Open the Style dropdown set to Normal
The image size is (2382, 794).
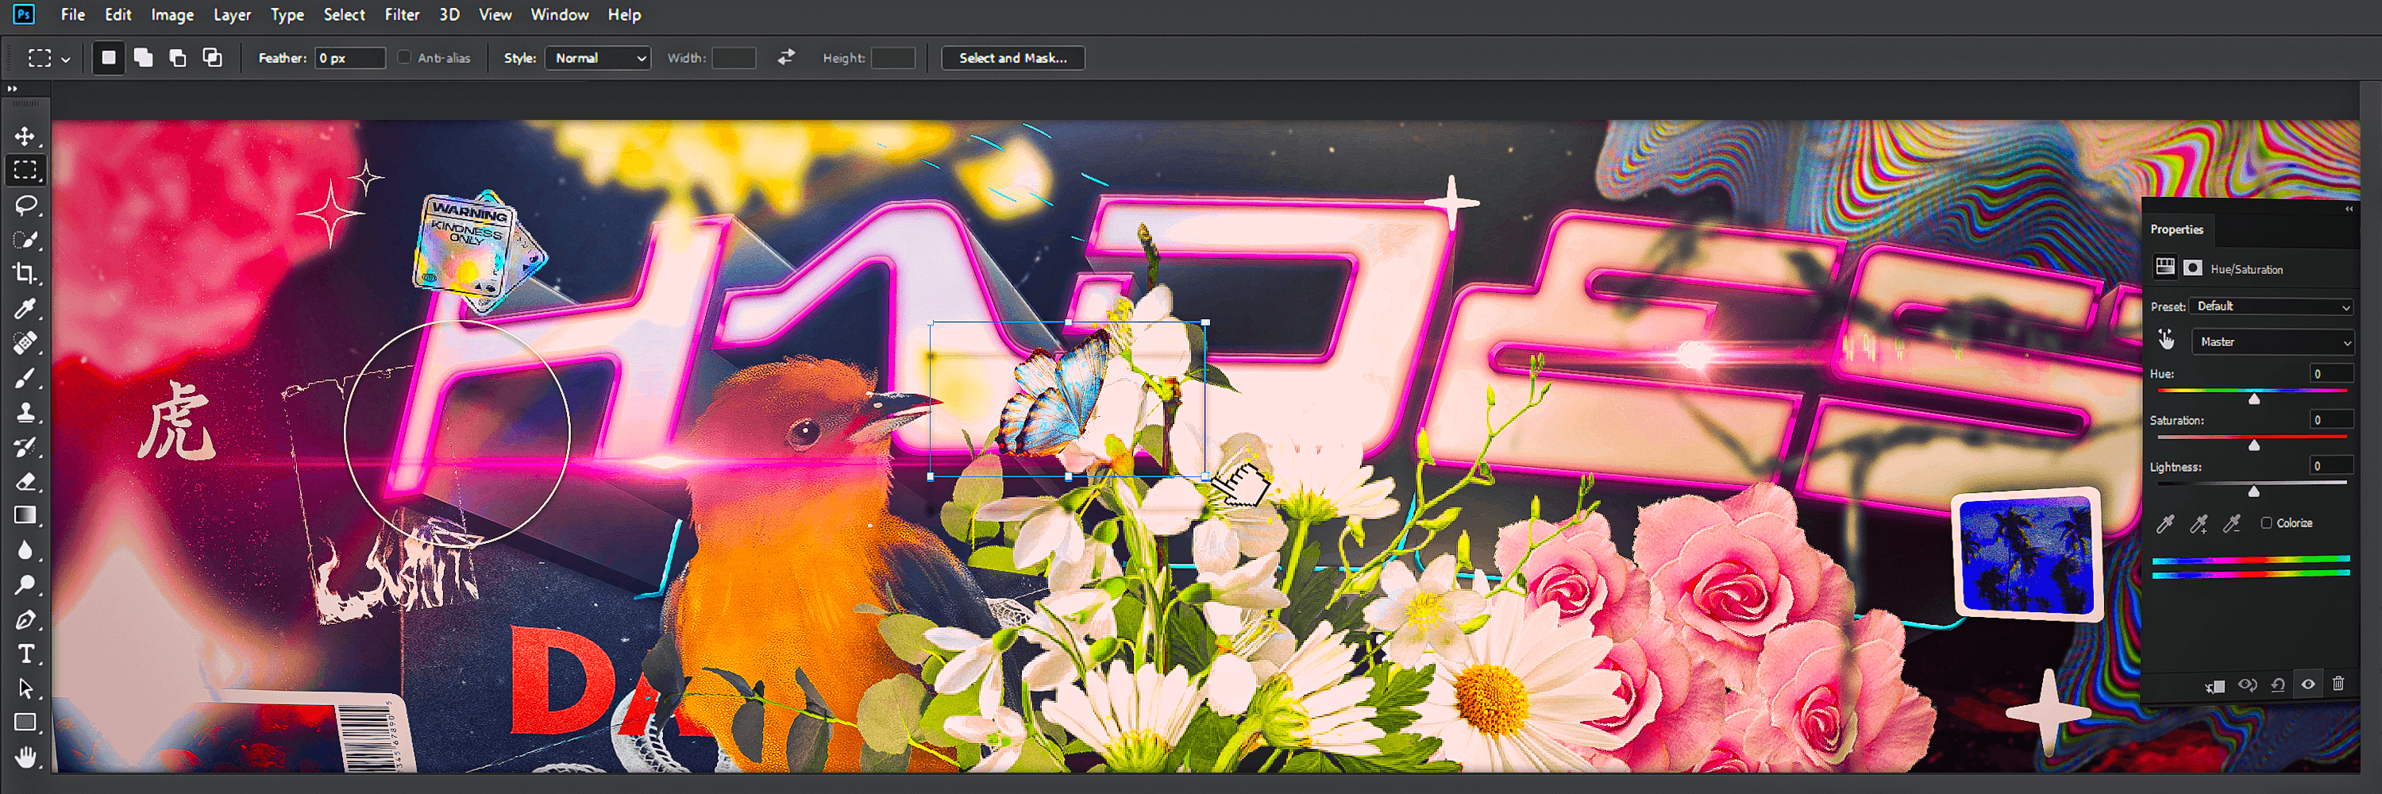[598, 58]
